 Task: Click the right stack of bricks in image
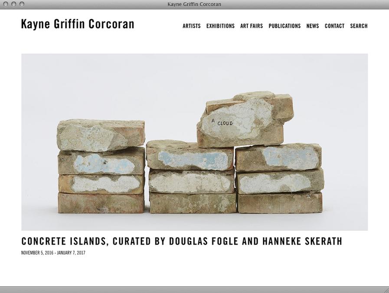pyautogui.click(x=280, y=178)
